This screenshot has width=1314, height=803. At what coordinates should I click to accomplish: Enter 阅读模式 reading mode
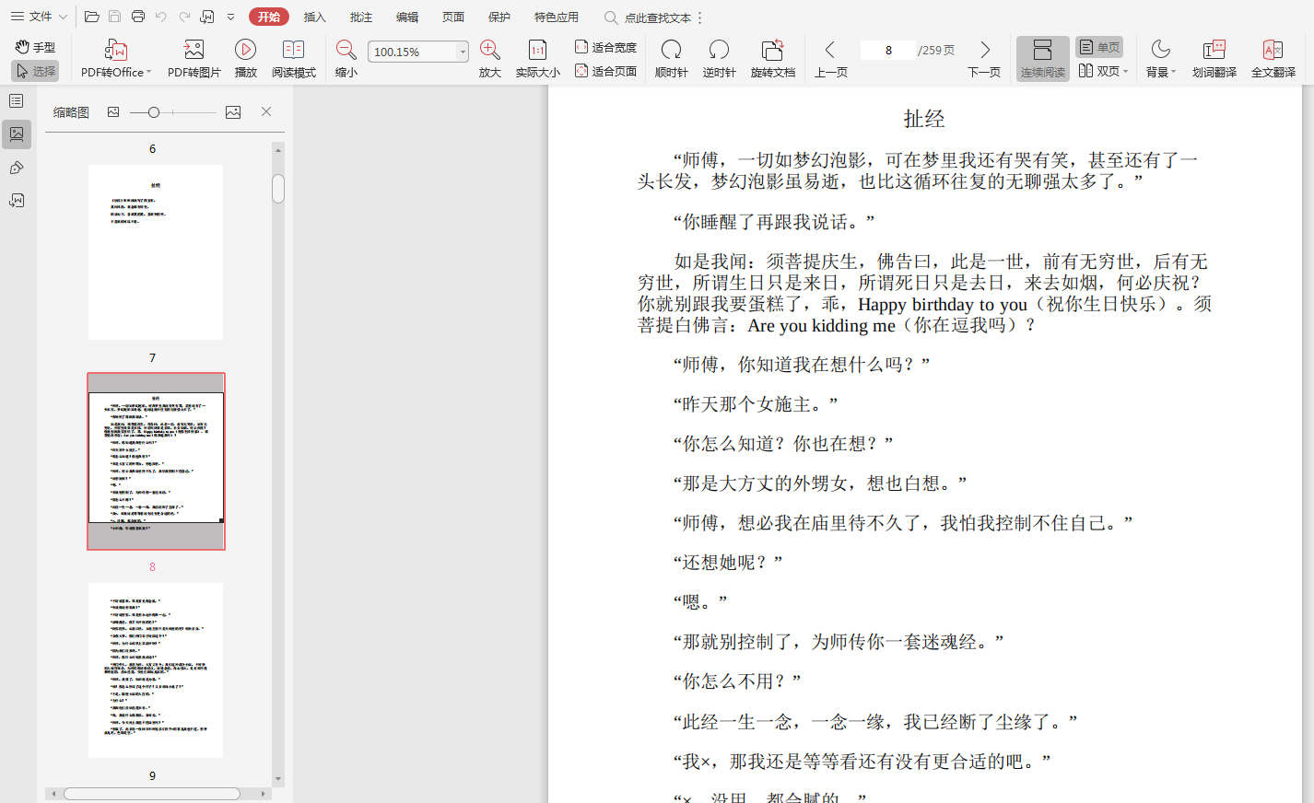(x=293, y=59)
